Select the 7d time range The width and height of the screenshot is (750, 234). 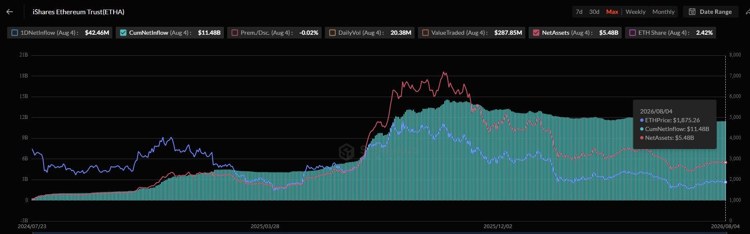[579, 12]
